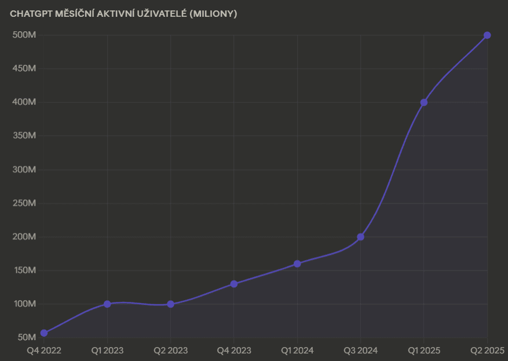Image resolution: width=508 pixels, height=361 pixels.
Task: Click the Q1 2025 point at 400M
Action: (x=424, y=103)
